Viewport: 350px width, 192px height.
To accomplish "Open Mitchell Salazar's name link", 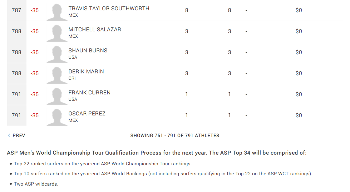I will [95, 30].
